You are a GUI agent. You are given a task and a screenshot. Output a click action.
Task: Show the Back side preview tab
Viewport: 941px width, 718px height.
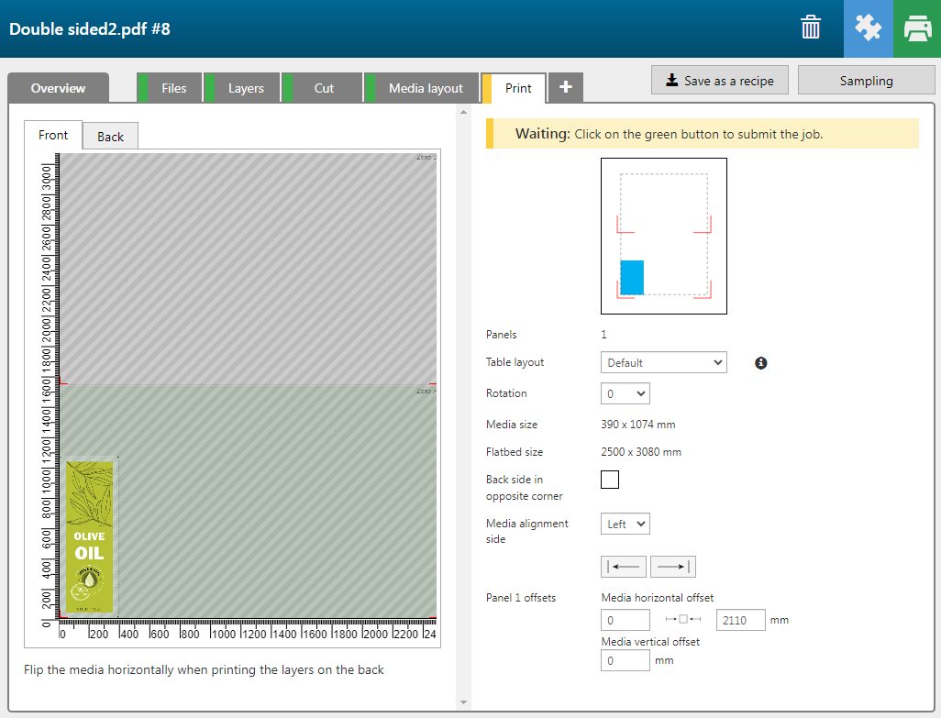110,137
